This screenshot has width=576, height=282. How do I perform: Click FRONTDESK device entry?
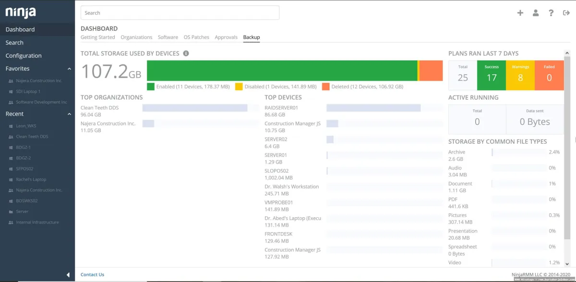(278, 234)
